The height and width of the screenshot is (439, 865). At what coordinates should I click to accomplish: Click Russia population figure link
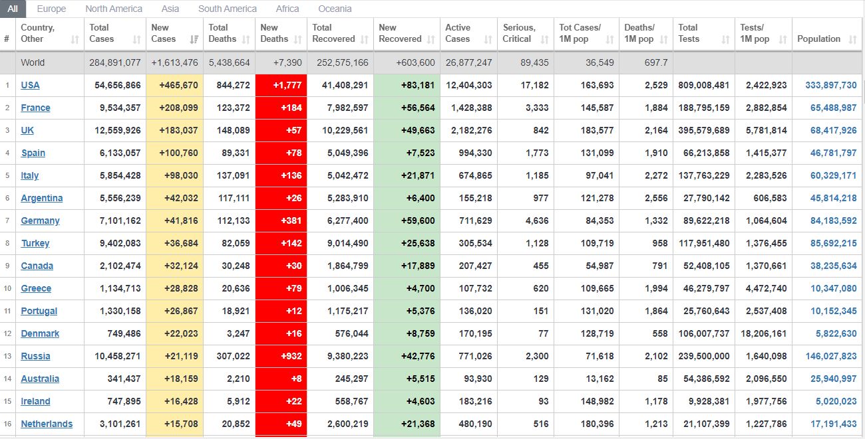830,356
